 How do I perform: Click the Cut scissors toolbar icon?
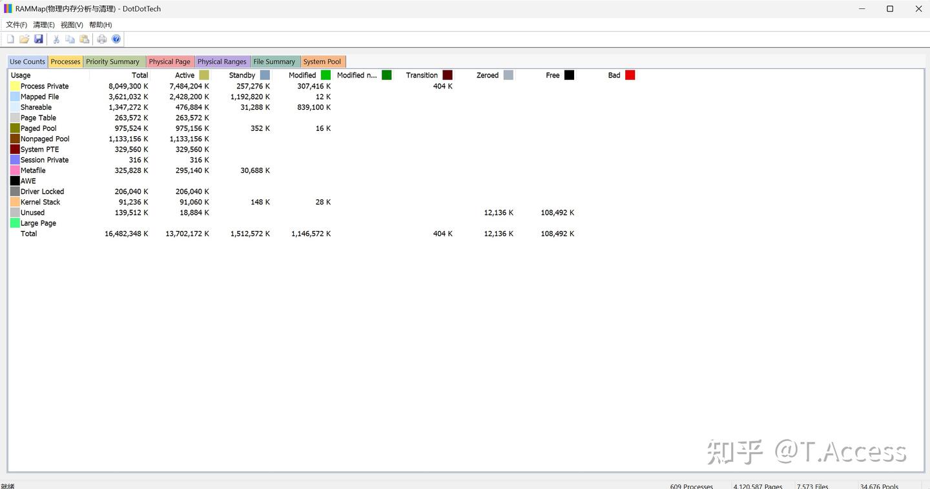point(56,39)
